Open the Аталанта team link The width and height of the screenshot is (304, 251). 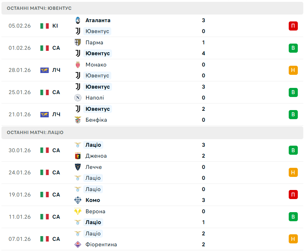tap(98, 20)
